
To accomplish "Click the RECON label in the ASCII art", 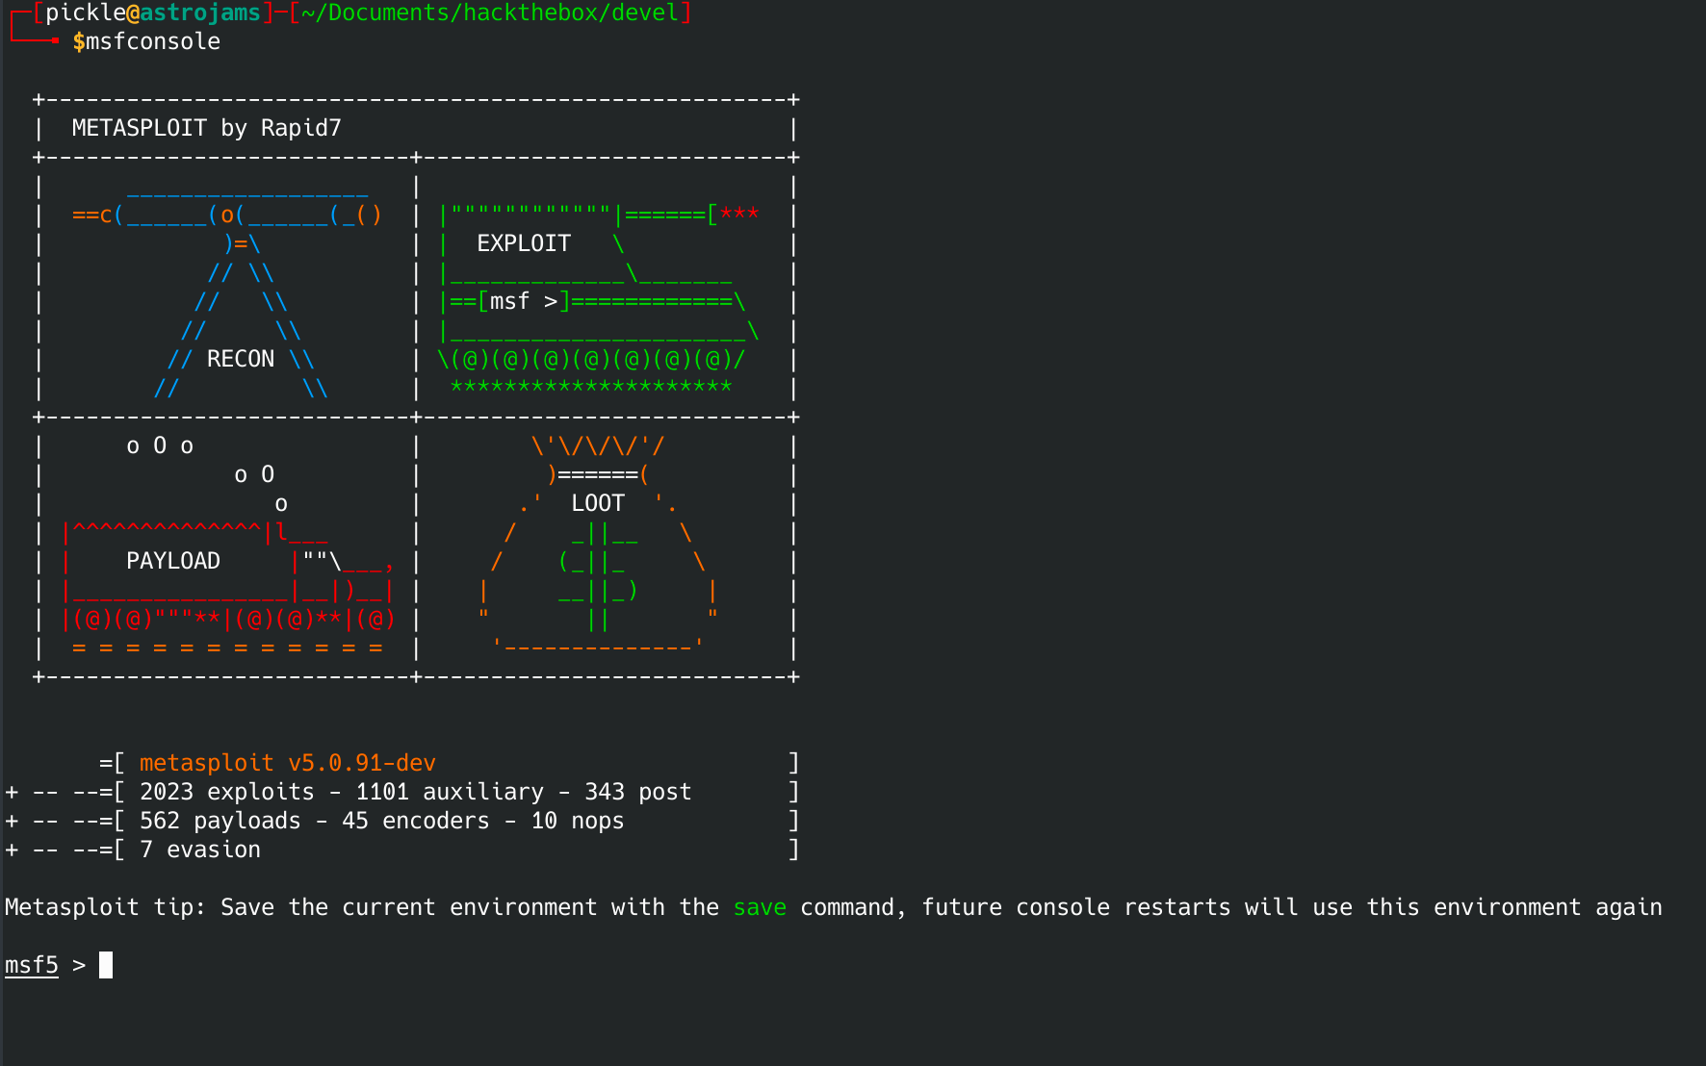I will (241, 359).
